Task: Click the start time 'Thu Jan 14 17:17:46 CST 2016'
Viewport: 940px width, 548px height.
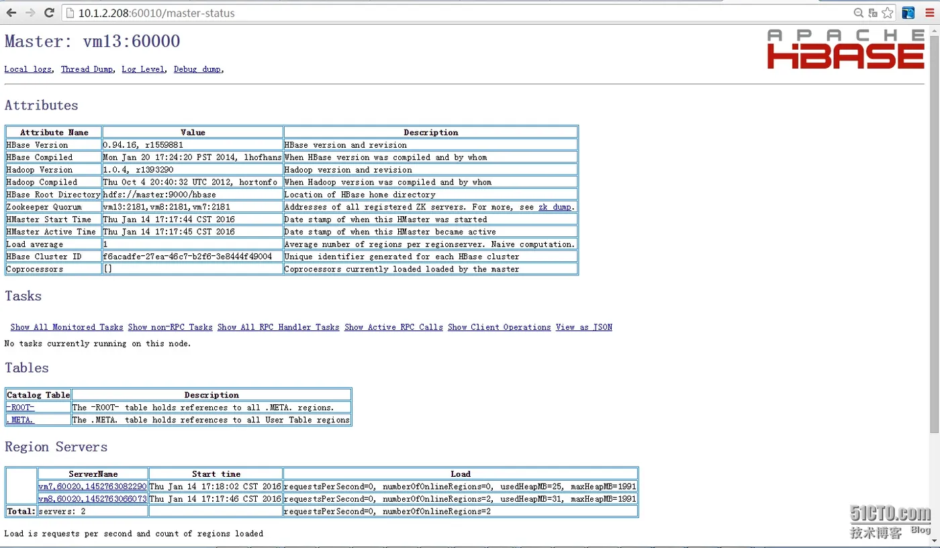Action: (x=216, y=499)
